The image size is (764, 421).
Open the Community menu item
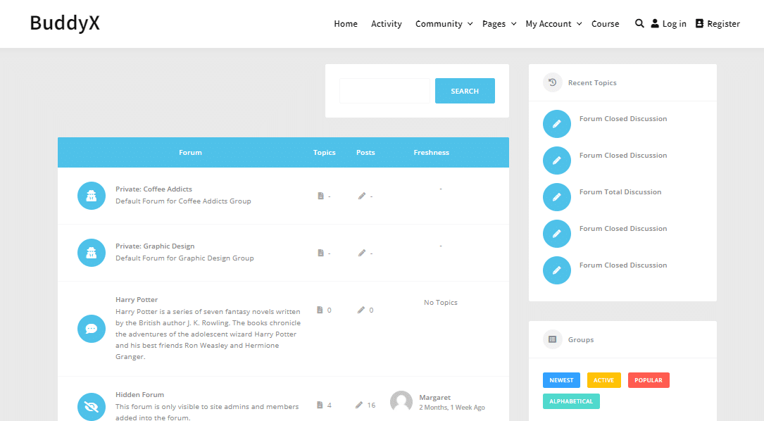coord(439,24)
